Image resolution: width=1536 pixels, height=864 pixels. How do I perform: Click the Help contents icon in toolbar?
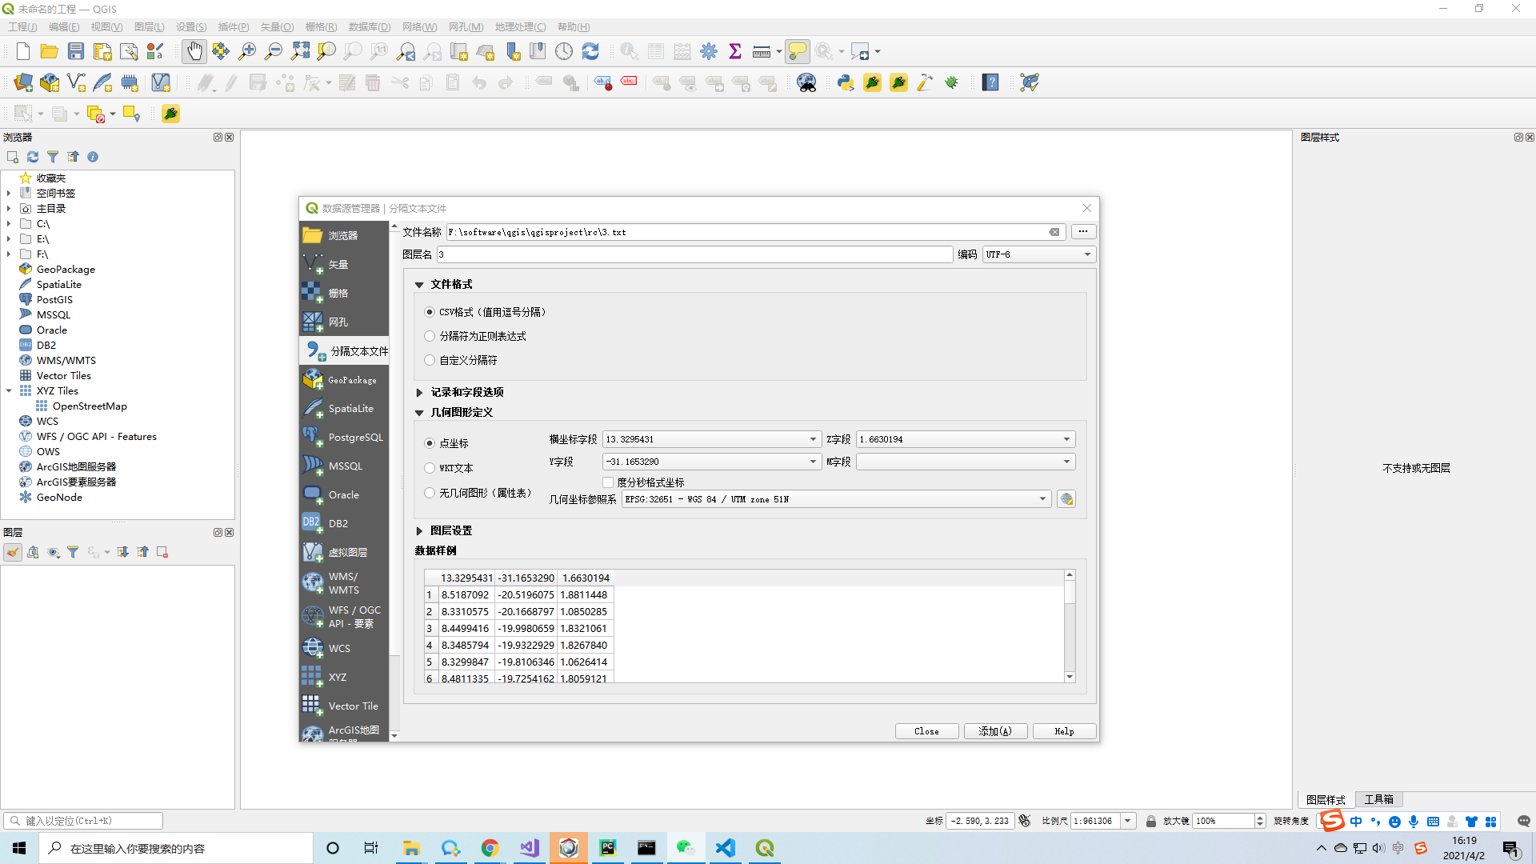990,82
